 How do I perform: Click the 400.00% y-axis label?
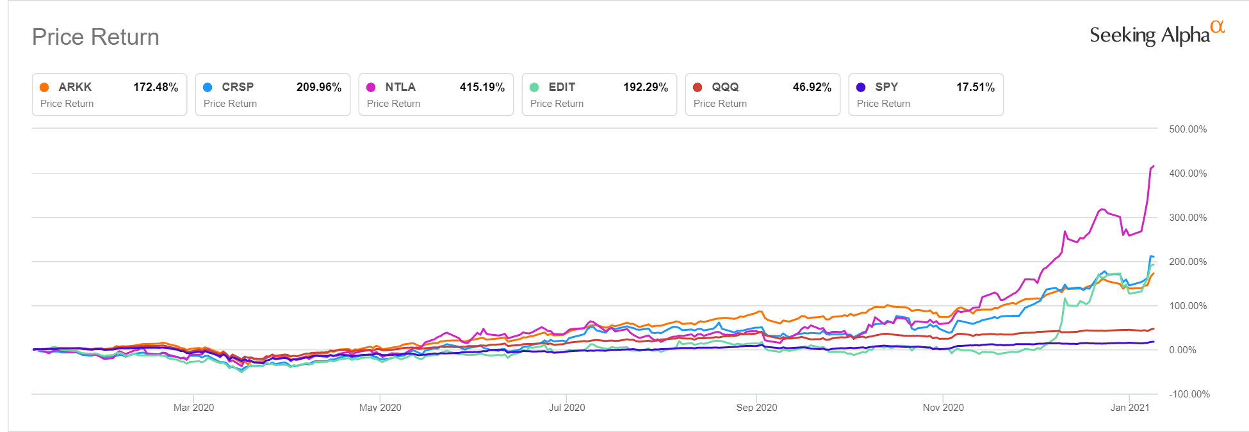(1188, 173)
